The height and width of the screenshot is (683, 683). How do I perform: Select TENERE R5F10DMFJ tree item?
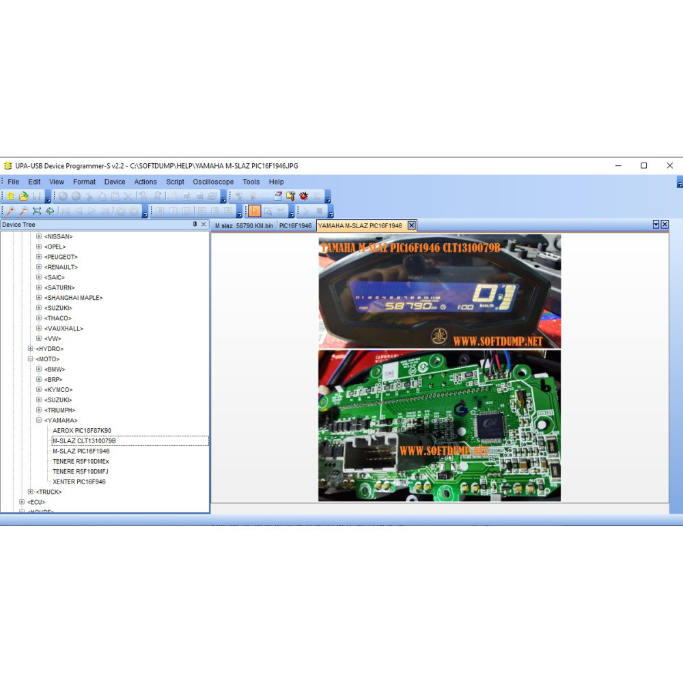tap(80, 471)
